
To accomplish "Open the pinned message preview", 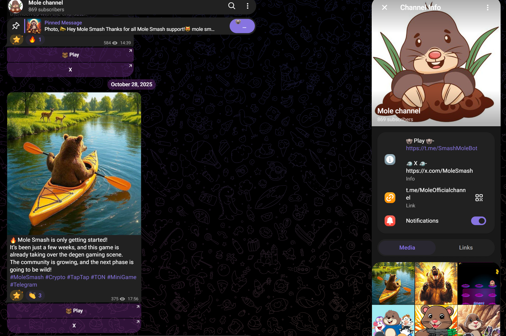I will (x=129, y=26).
